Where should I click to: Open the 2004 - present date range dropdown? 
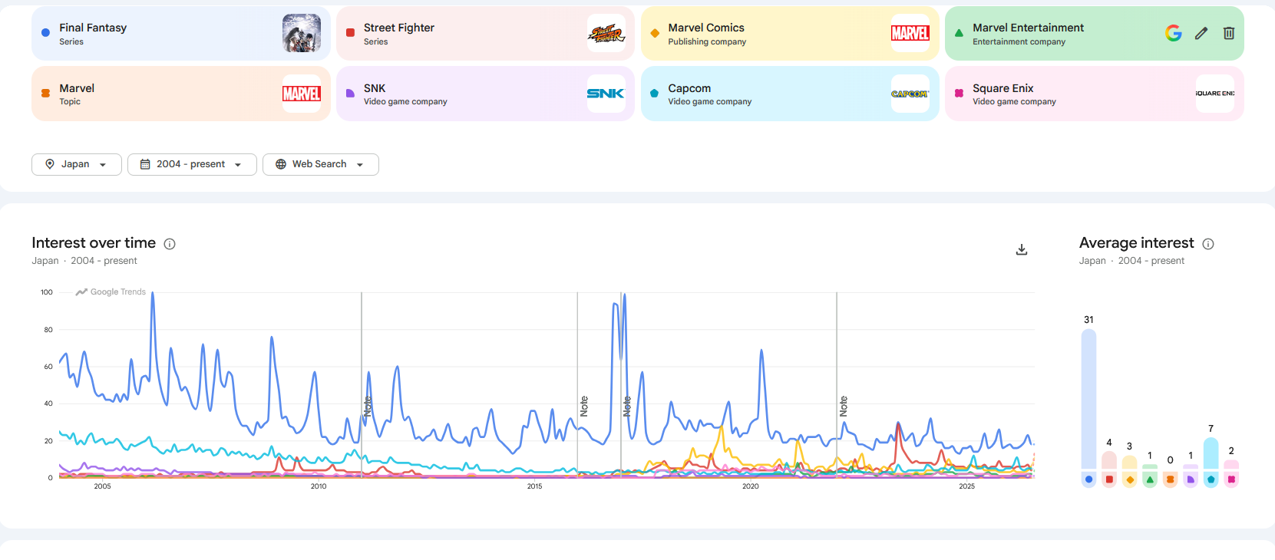coord(192,164)
